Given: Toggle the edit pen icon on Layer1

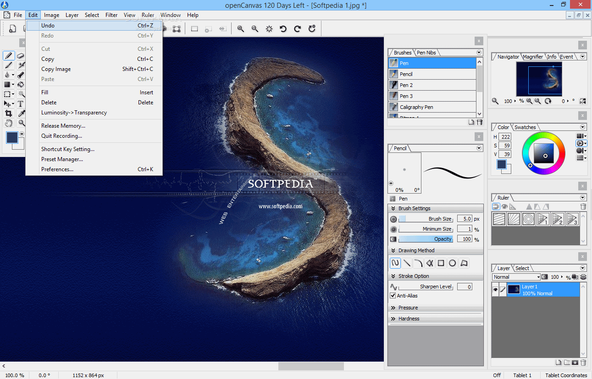Looking at the screenshot, I should pos(503,290).
